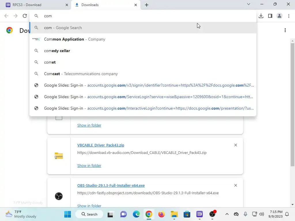This screenshot has width=295, height=221.
Task: Open a new tab with plus button
Action: point(147,5)
